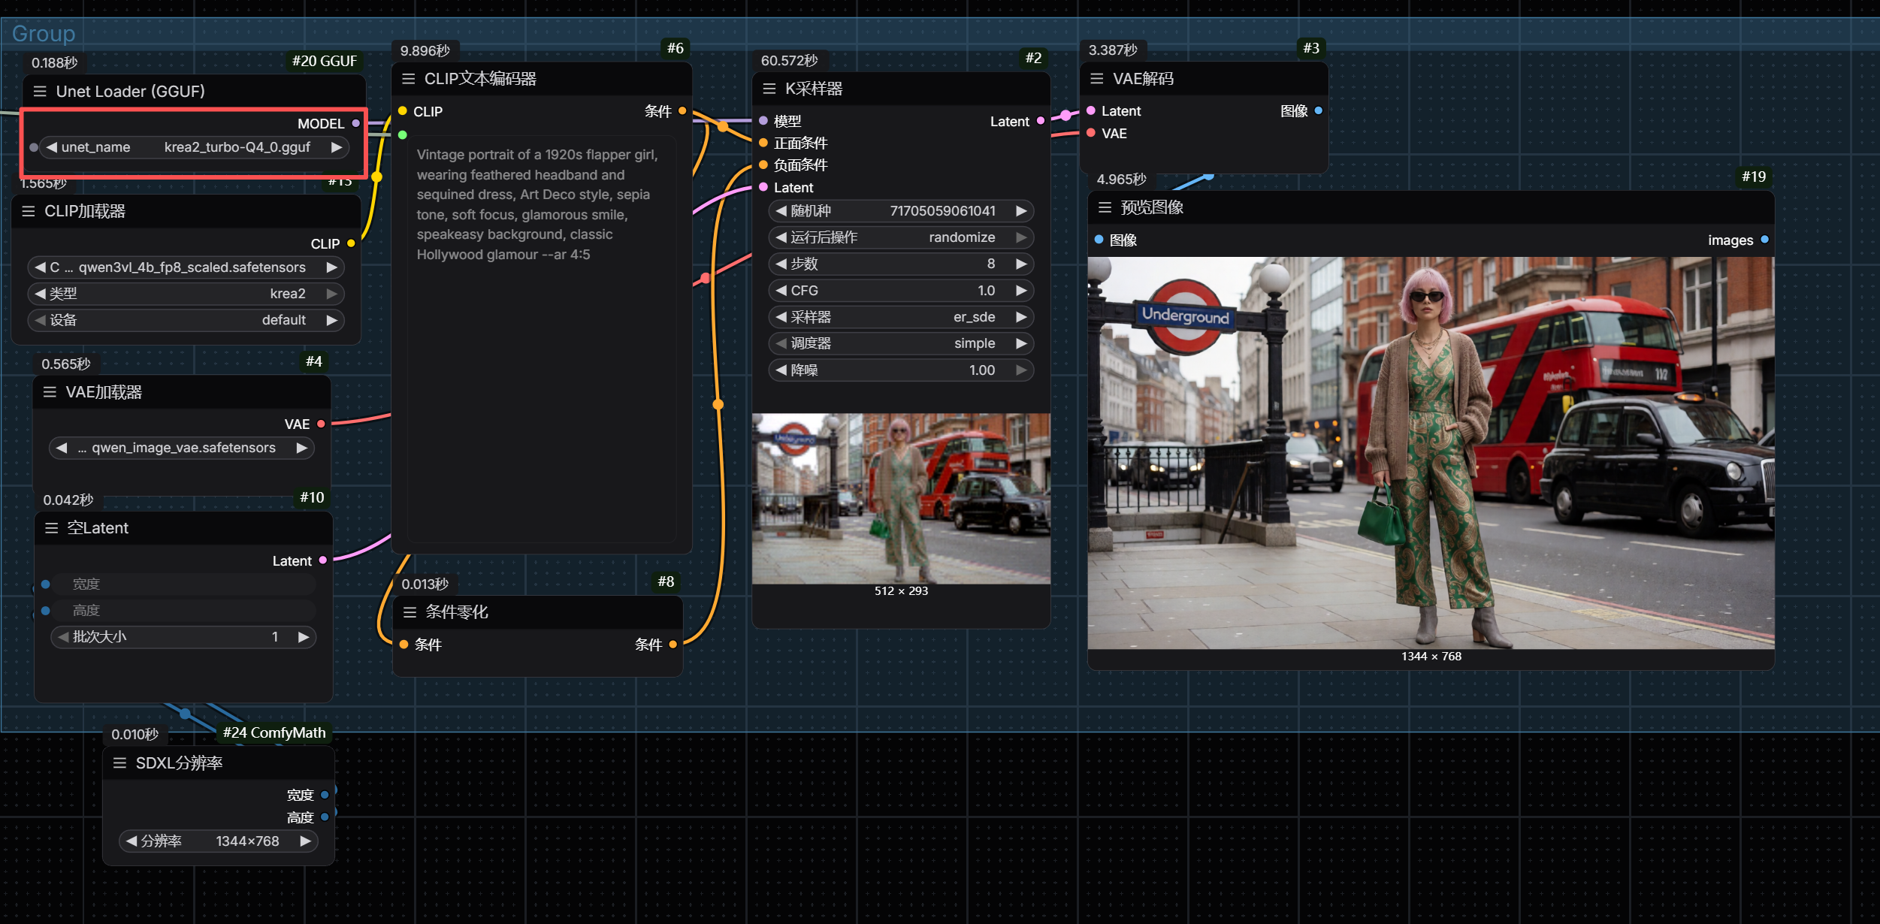Open the 设备 default device dropdown
The image size is (1880, 924).
[x=186, y=320]
